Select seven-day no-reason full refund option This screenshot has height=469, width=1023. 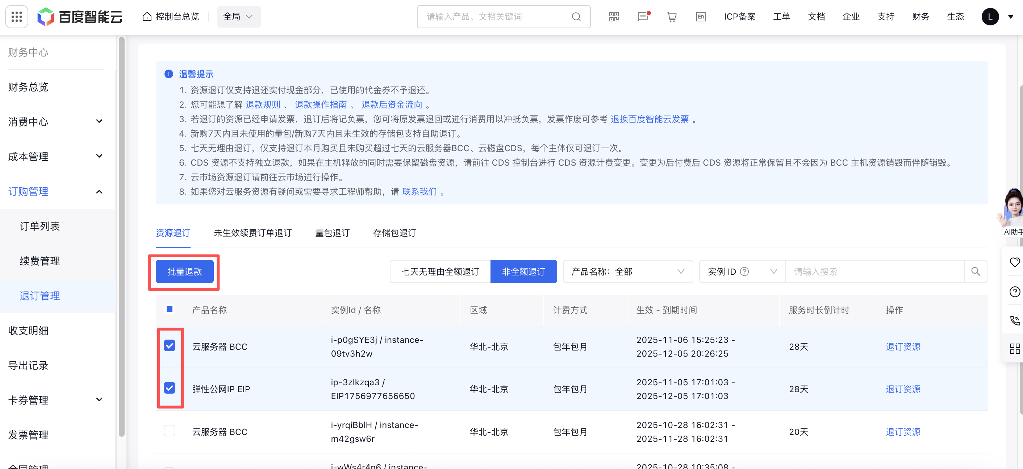point(440,271)
